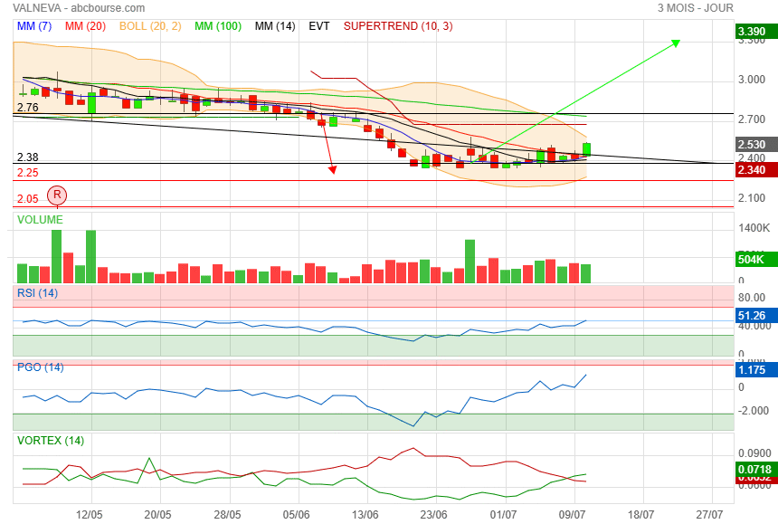Click the 0.0718 vortex value tag
Screen dimensions: 778x524
(x=756, y=470)
